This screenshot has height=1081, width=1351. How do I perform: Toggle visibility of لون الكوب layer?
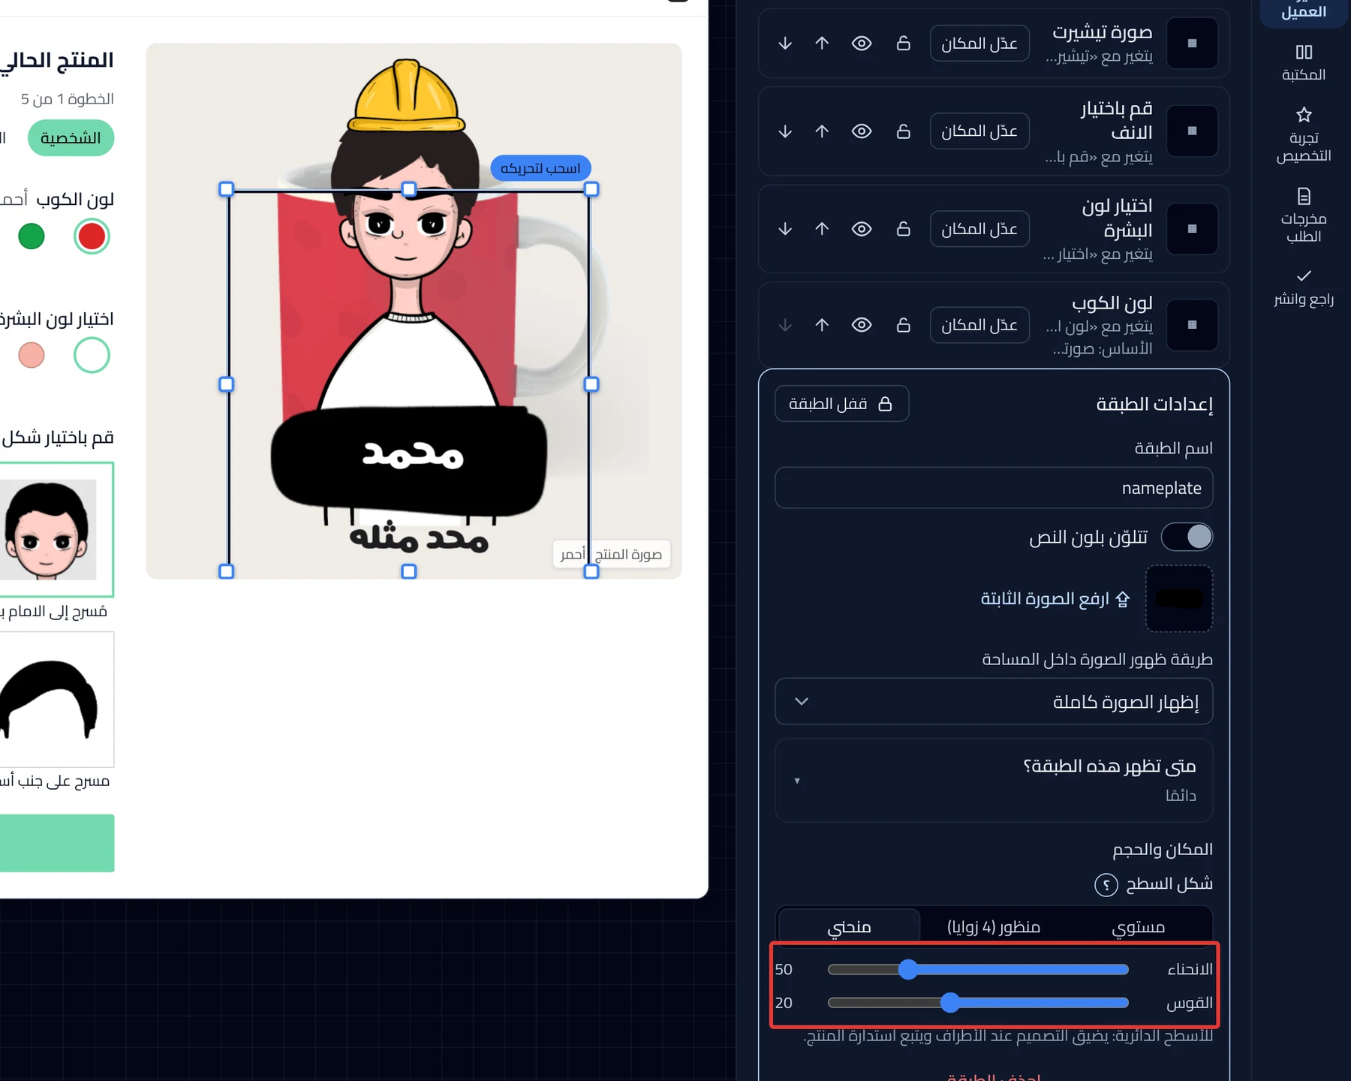tap(862, 325)
